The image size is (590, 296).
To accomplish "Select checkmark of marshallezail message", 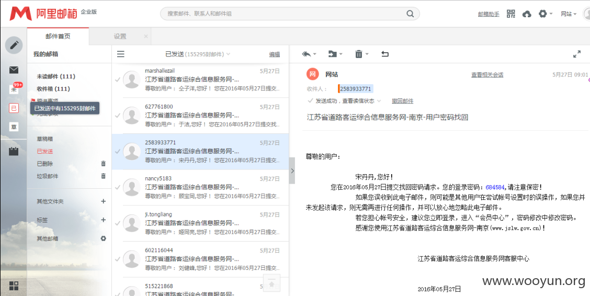I will (117, 79).
